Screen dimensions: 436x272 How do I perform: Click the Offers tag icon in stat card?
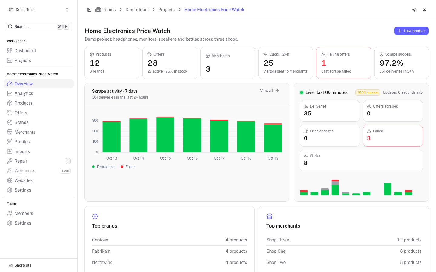(x=150, y=54)
